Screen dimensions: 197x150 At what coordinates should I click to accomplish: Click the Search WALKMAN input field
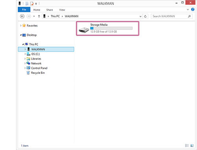(169, 16)
